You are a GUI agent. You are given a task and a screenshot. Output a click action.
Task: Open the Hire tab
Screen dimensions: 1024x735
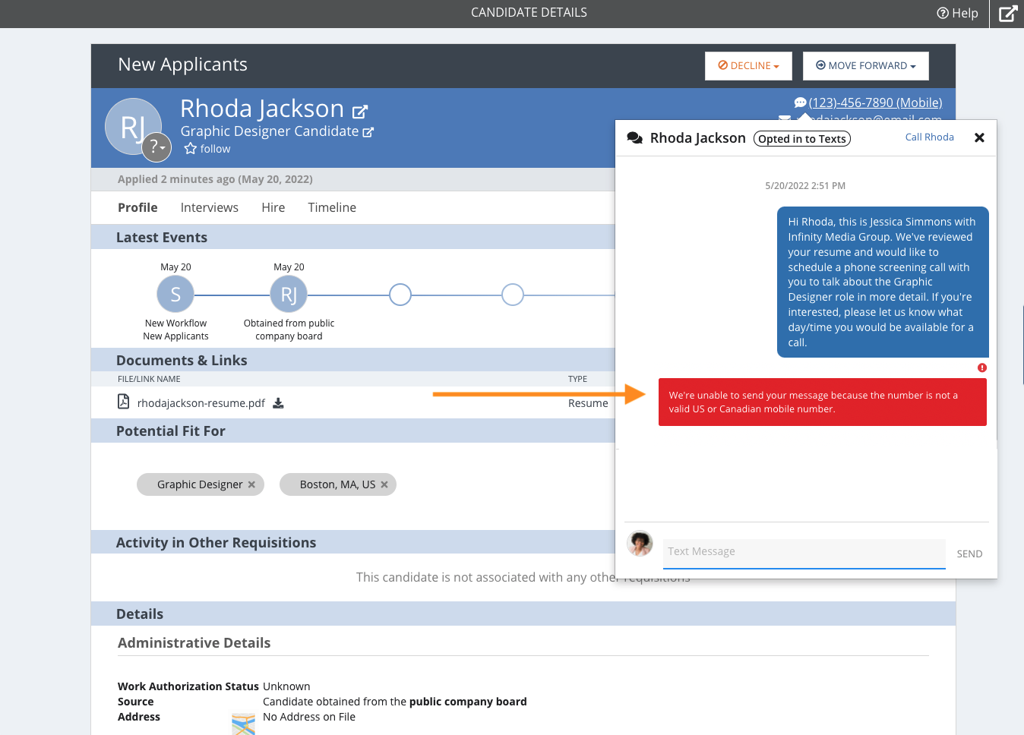click(273, 207)
